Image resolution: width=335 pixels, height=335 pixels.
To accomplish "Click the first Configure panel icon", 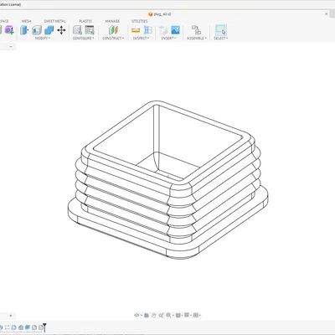I will click(77, 30).
